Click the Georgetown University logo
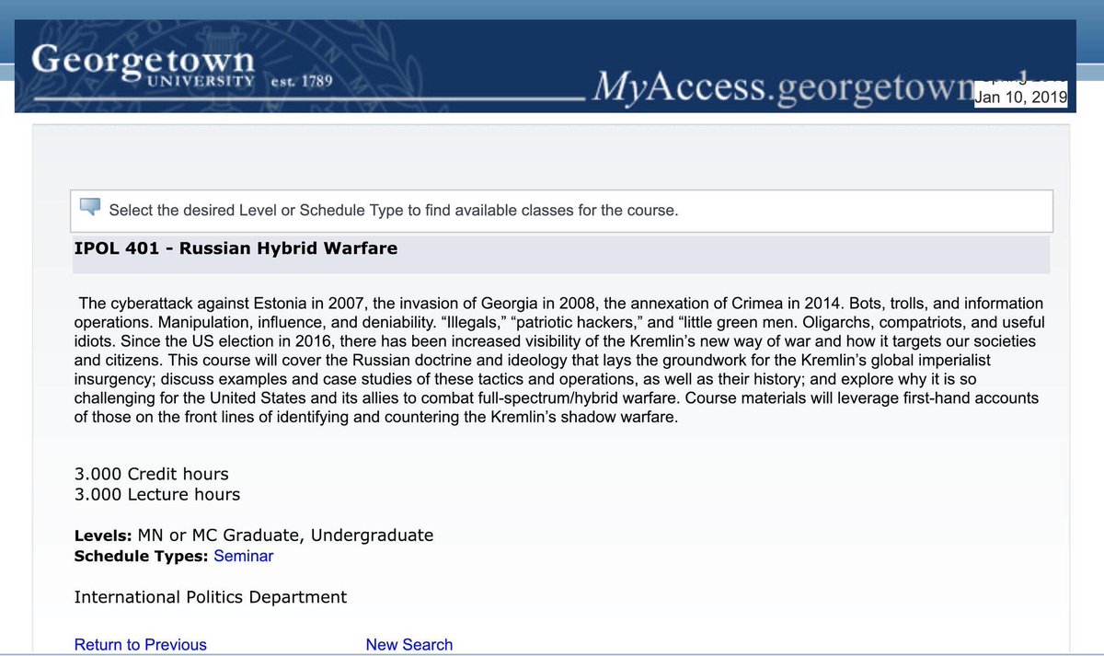The height and width of the screenshot is (656, 1104). click(x=142, y=67)
